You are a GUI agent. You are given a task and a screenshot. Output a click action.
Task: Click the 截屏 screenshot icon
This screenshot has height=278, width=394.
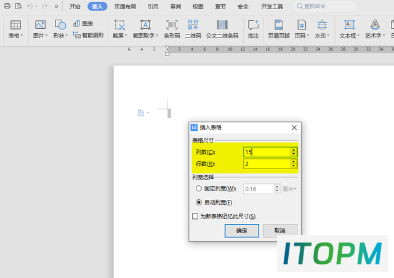point(120,25)
